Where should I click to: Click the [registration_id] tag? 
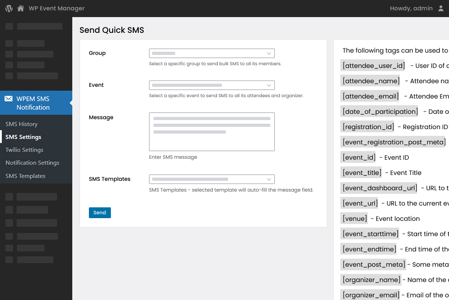[x=368, y=126]
